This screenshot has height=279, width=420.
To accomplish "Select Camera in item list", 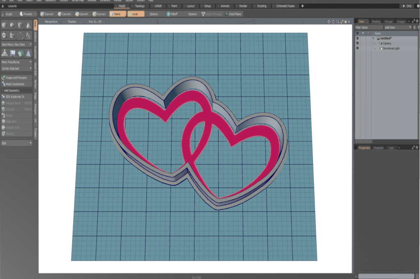I will tap(386, 43).
